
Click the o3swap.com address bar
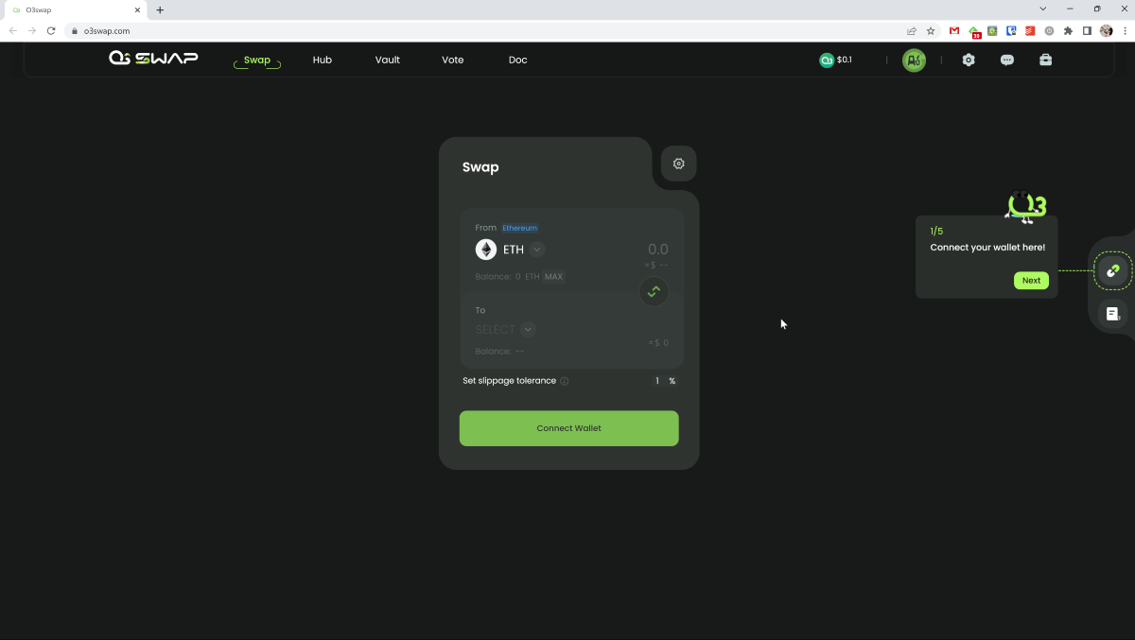click(482, 31)
